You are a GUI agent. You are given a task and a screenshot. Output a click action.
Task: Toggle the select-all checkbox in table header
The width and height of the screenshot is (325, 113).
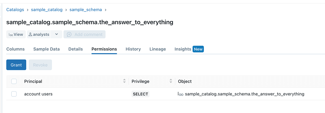(x=14, y=81)
